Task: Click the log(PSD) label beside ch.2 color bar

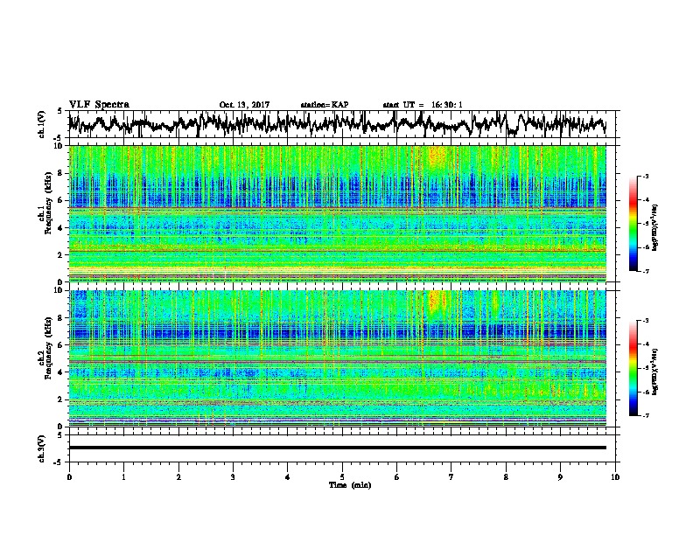Action: (x=655, y=371)
